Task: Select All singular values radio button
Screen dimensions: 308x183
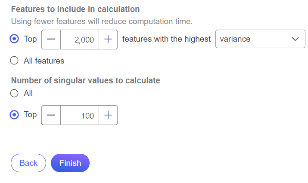Action: [14, 93]
